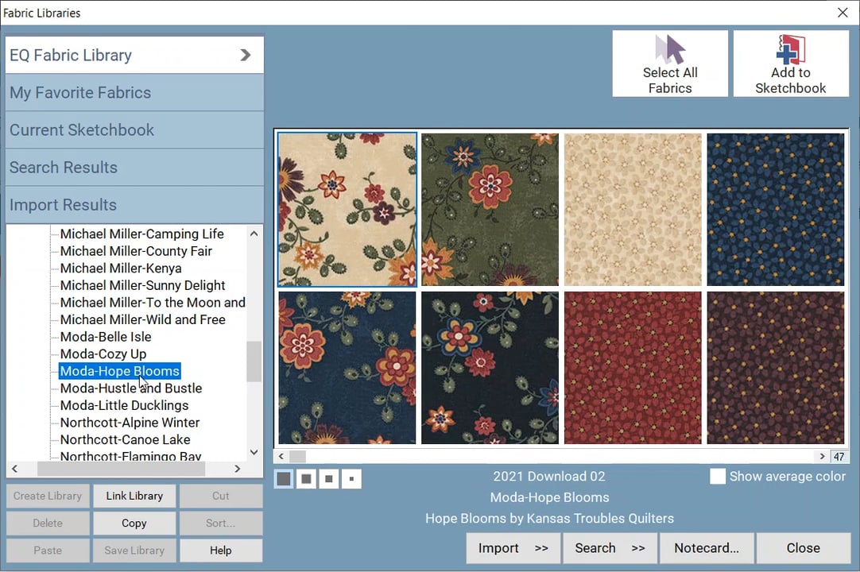The width and height of the screenshot is (860, 572).
Task: Click the tree horizontal scrollbar thumb
Action: (122, 469)
